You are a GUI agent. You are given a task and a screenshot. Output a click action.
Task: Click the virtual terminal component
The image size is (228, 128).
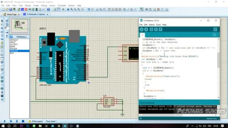tap(130, 53)
